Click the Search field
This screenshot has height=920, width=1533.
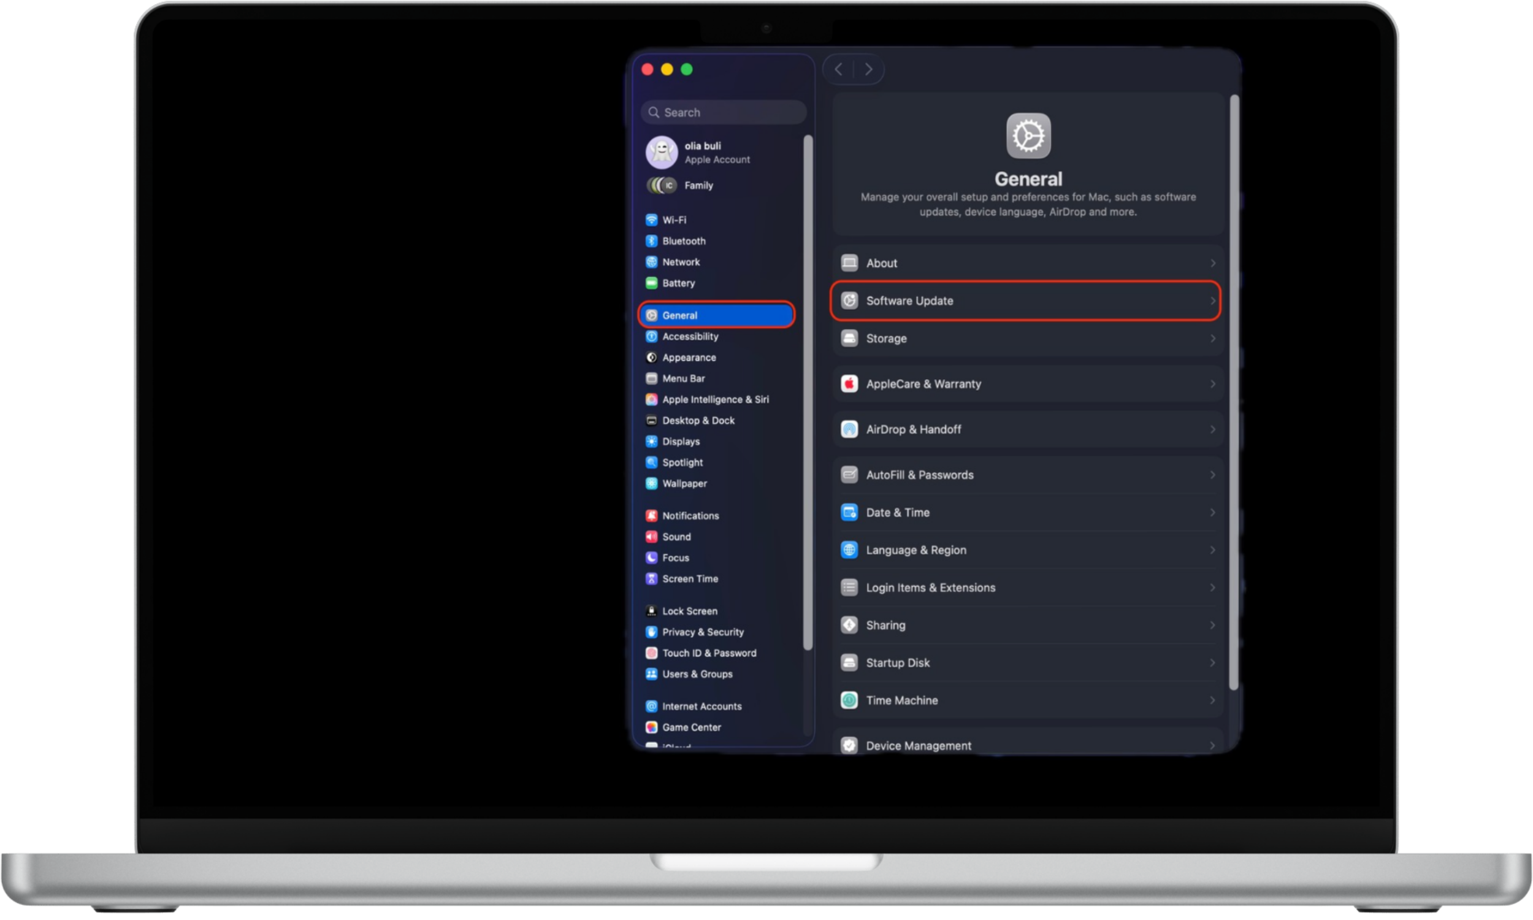tap(723, 112)
